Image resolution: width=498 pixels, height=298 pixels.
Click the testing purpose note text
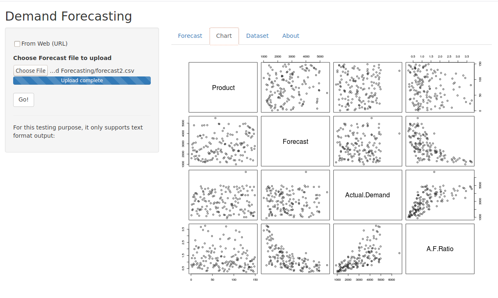[x=78, y=131]
